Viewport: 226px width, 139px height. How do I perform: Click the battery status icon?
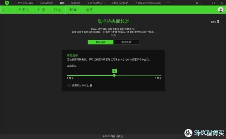click(218, 22)
